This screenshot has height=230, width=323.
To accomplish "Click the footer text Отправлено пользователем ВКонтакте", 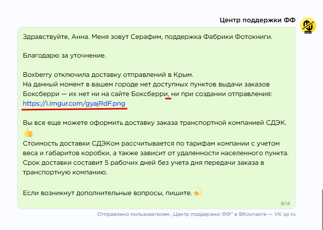I will 196,214.
